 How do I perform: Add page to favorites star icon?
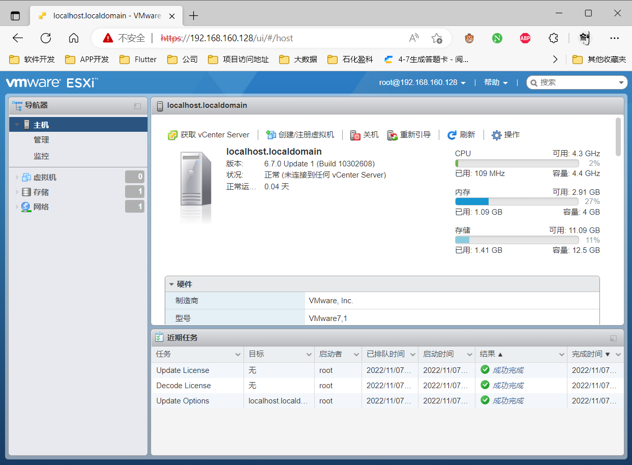pyautogui.click(x=437, y=38)
